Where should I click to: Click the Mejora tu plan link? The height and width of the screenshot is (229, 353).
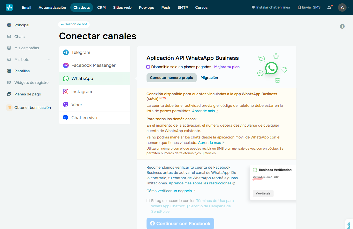[x=227, y=67]
